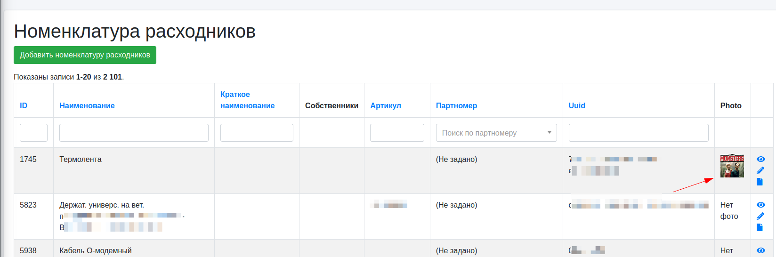776x257 pixels.
Task: Click Добавить номенклатуру расходников button
Action: coord(85,55)
